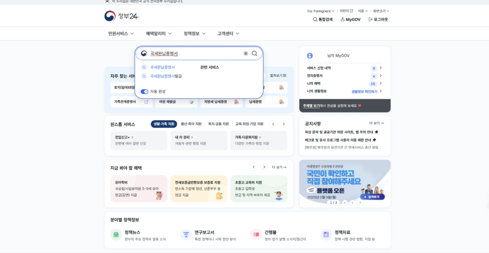Screen dimensions: 489x253
Task: Open the 고객센터 menu
Action: 228,34
